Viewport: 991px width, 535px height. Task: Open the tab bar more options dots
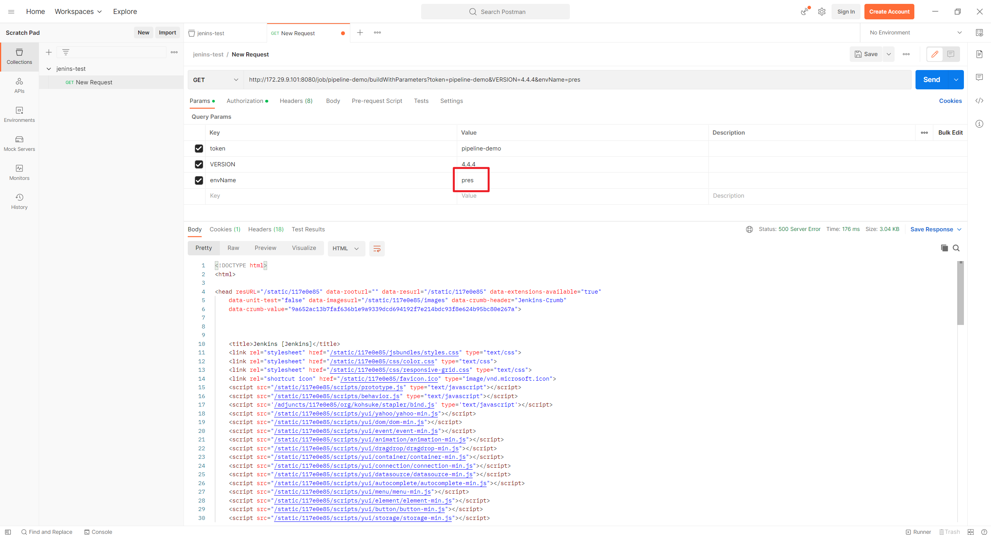tap(377, 32)
